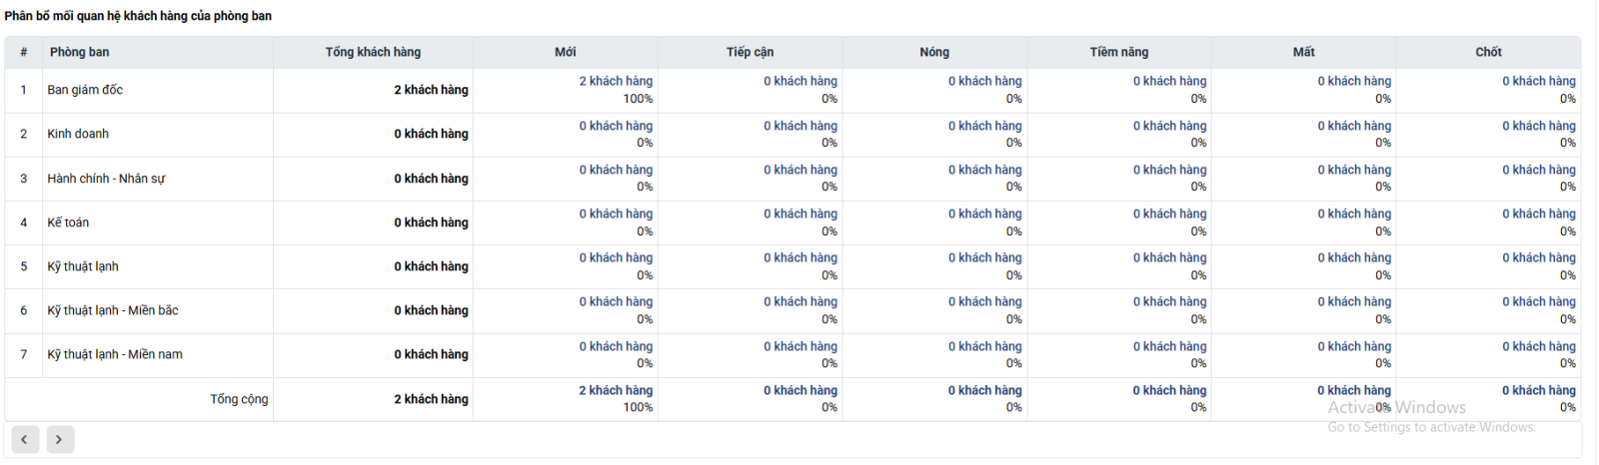Click the Tiềm năng column header
The width and height of the screenshot is (1599, 465).
(1119, 52)
